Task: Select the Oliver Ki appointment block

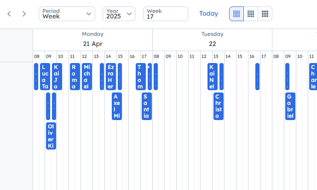Action: tap(51, 136)
